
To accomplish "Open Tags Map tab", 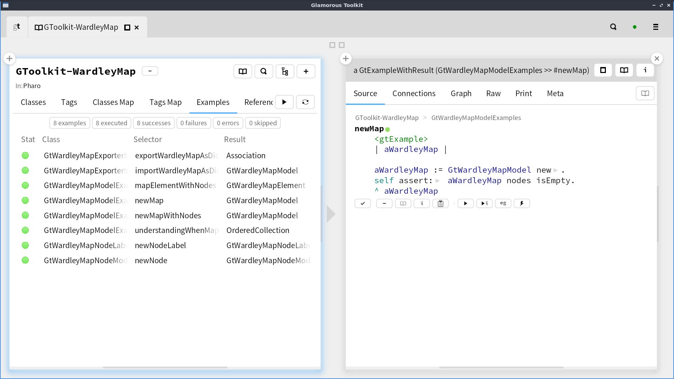I will tap(165, 102).
